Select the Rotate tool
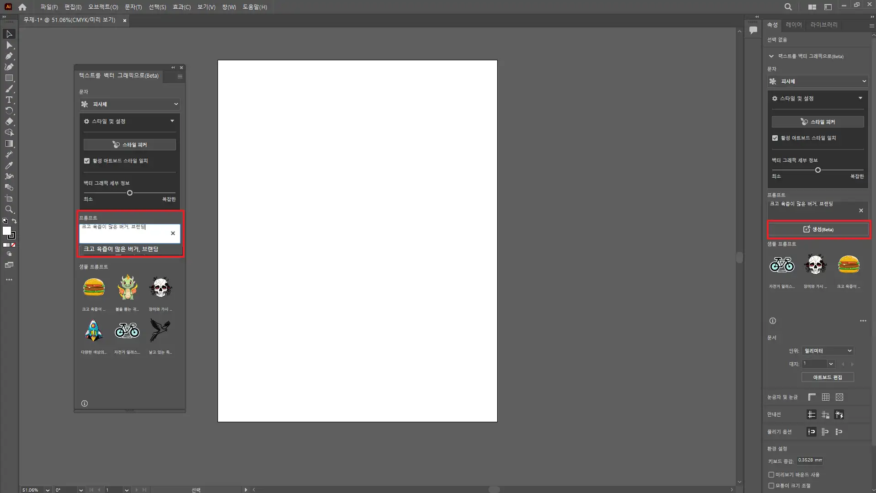 pos(9,111)
